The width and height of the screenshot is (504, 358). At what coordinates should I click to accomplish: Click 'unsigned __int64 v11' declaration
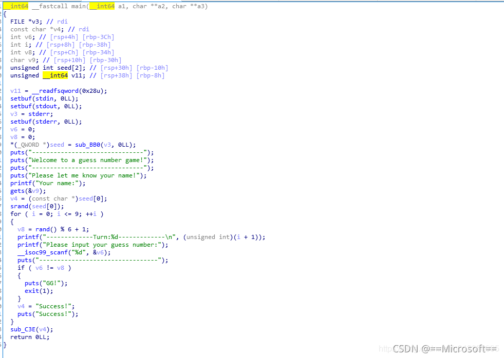click(x=87, y=75)
